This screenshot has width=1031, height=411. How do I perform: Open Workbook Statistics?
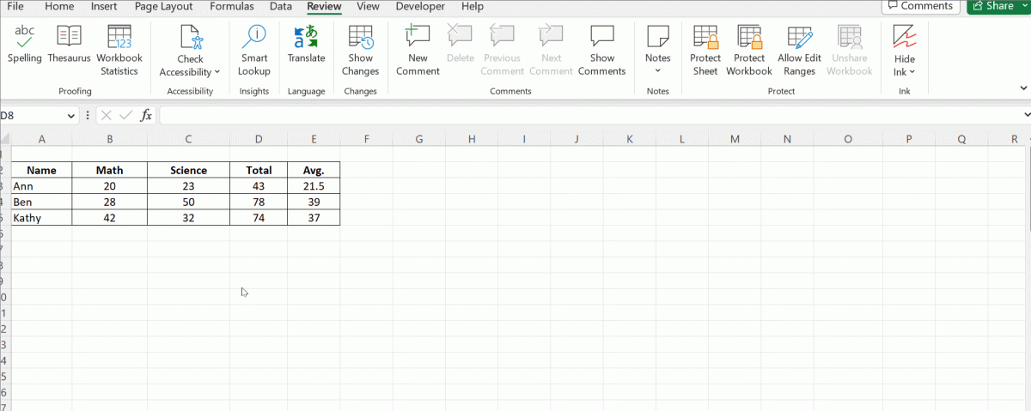119,50
